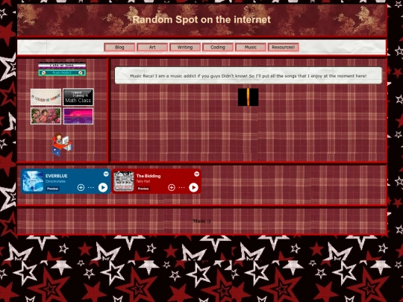Play The Bidding track
Image resolution: width=403 pixels, height=302 pixels.
(193, 187)
